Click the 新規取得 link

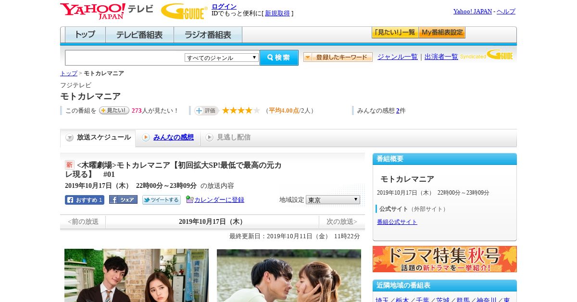pos(277,13)
